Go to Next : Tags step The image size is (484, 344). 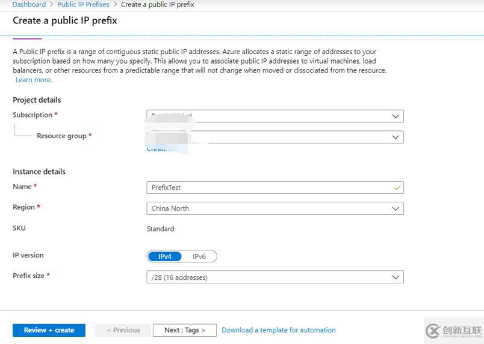[x=185, y=330]
